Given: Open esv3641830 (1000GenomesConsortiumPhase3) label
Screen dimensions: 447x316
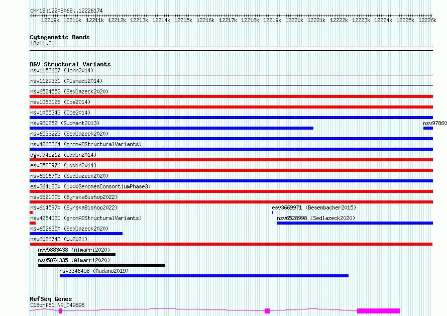Looking at the screenshot, I should coord(90,186).
